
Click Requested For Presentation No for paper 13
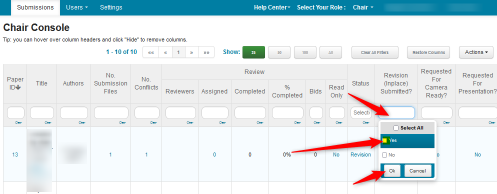coord(477,154)
